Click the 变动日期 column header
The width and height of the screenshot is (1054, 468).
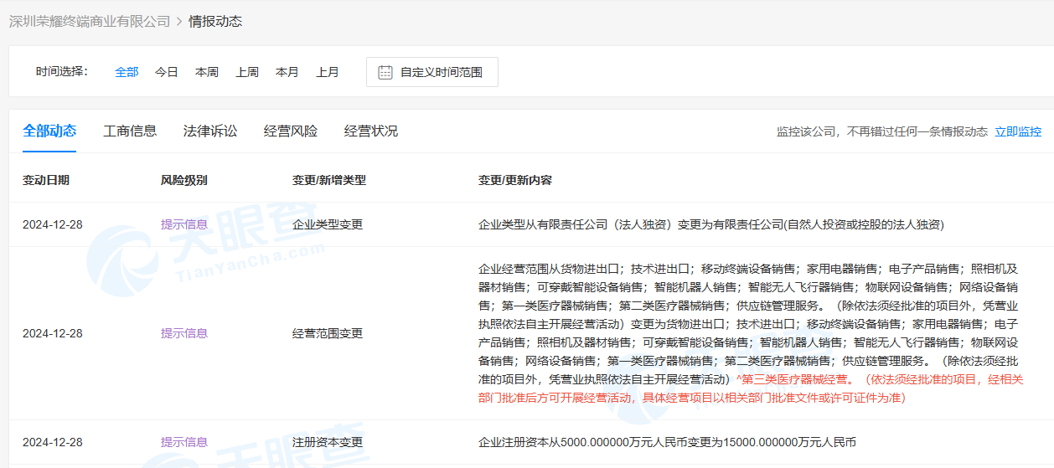point(46,180)
